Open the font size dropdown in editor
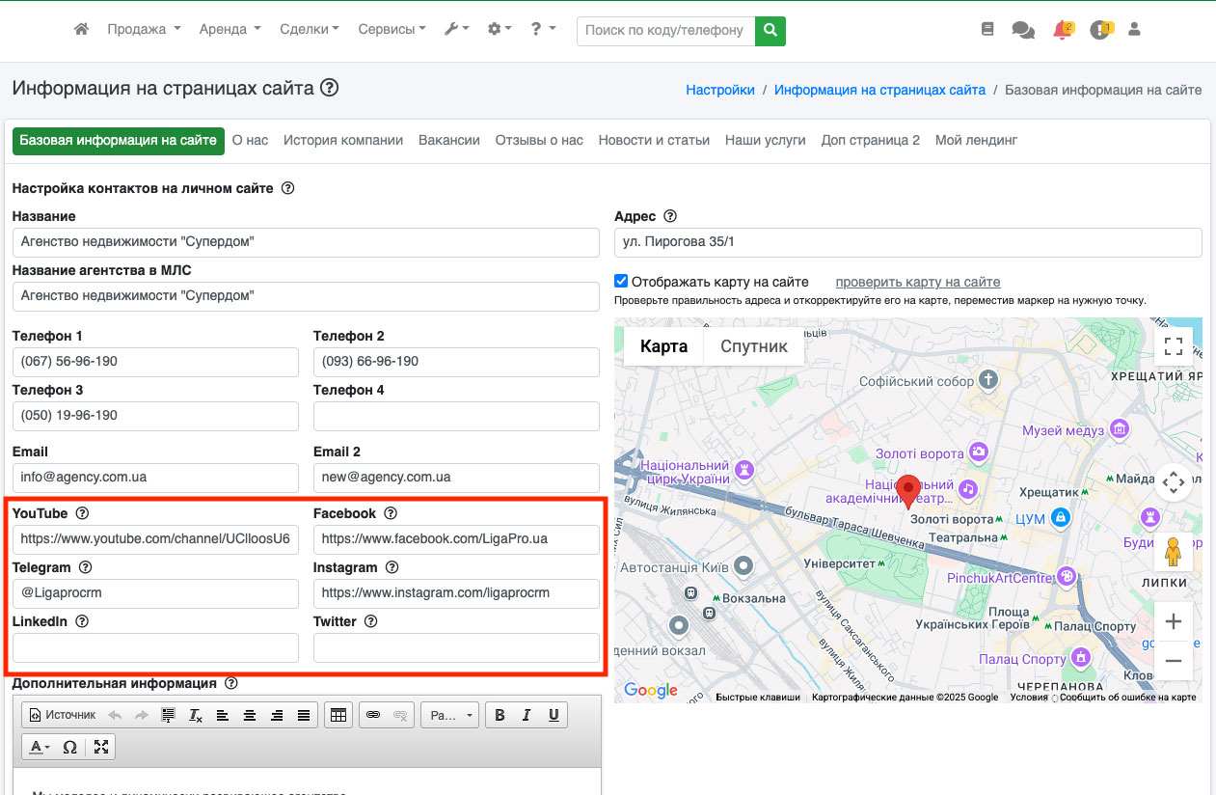The width and height of the screenshot is (1216, 795). point(449,715)
